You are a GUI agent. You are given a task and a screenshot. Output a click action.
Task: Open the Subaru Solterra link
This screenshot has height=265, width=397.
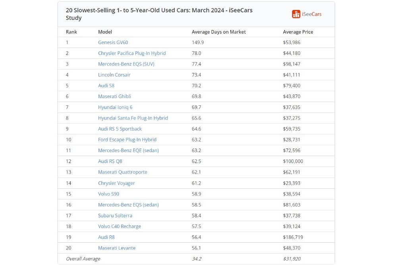click(x=115, y=215)
